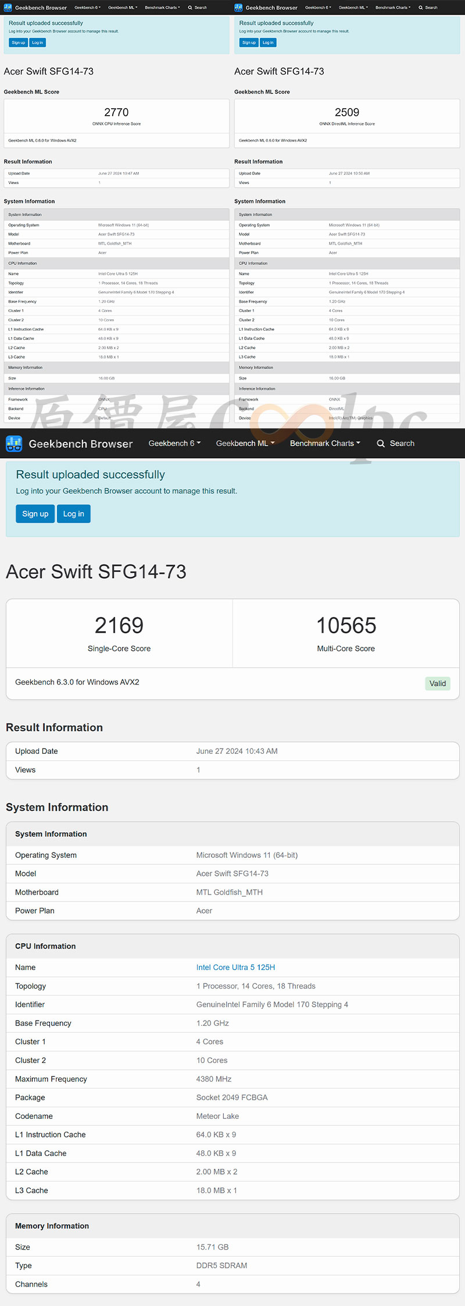Click the green Valid badge
The width and height of the screenshot is (465, 1306).
[x=438, y=684]
